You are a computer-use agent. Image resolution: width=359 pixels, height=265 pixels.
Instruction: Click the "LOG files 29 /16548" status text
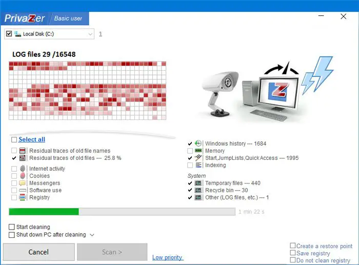pyautogui.click(x=44, y=54)
